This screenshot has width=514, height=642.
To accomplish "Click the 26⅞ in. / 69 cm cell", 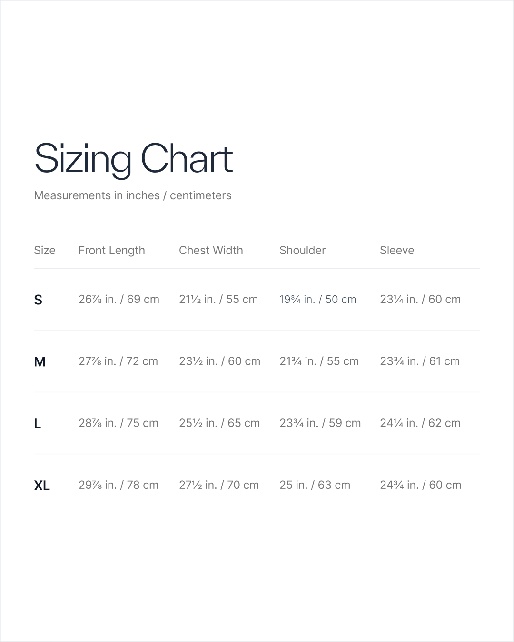I will 119,299.
